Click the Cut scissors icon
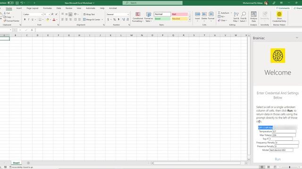Viewport: 302px width, 169px height. [x=5, y=13]
